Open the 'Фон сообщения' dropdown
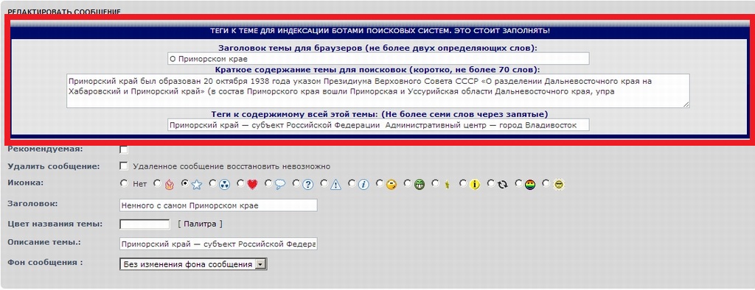Viewport: 755px width, 290px height. click(x=193, y=264)
